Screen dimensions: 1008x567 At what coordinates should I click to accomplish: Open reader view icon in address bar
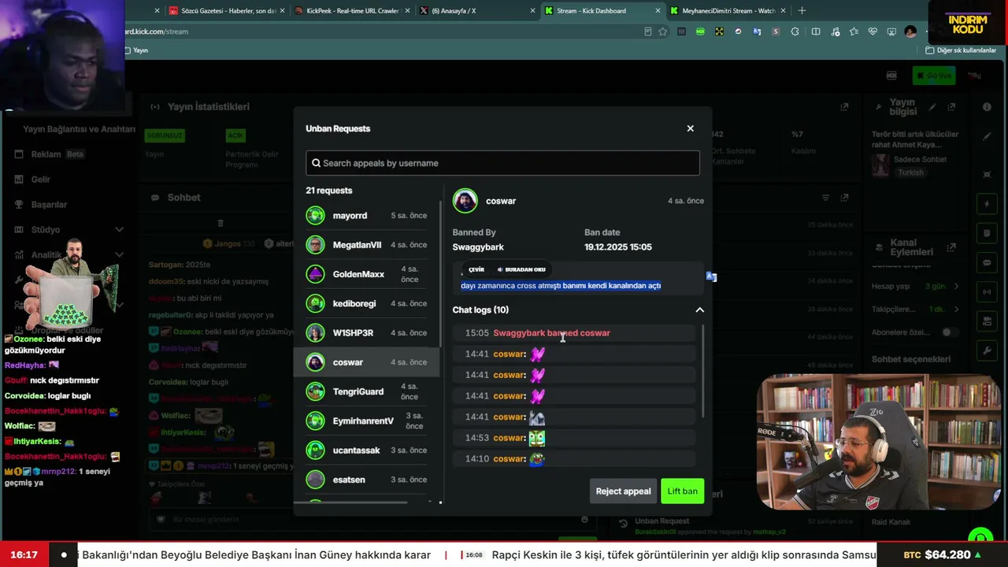[x=648, y=31]
